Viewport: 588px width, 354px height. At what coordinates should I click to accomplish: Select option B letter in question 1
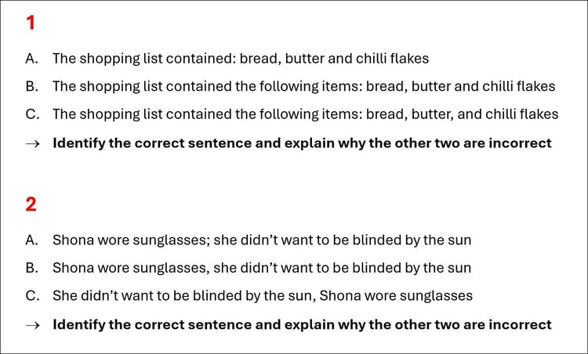point(32,86)
